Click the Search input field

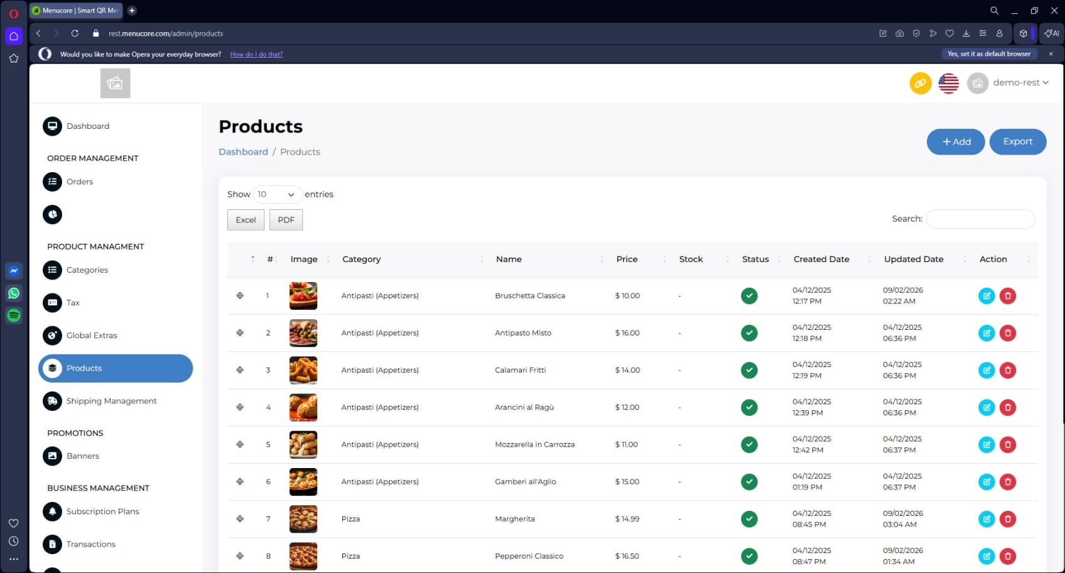[x=980, y=219]
